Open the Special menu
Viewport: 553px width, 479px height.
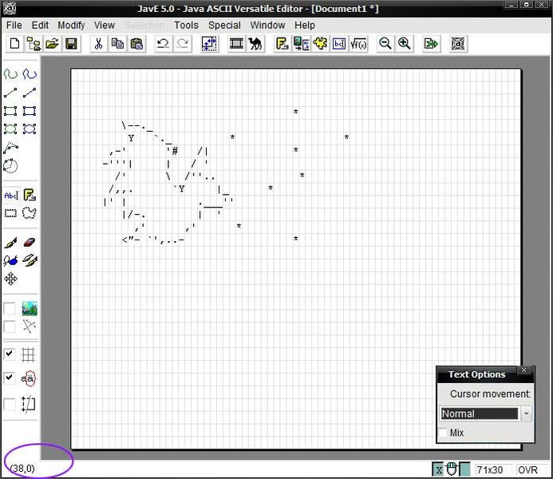(224, 25)
